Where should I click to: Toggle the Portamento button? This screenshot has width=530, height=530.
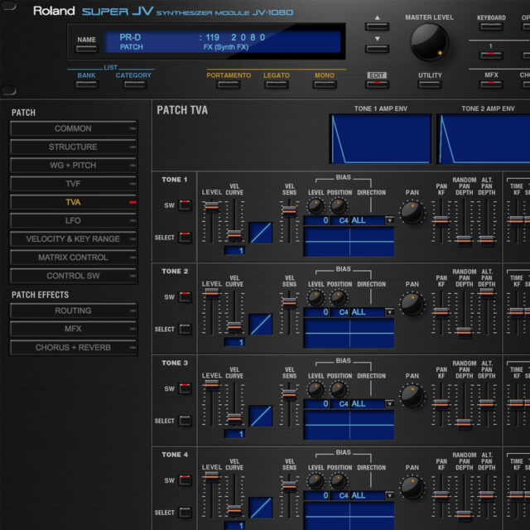click(x=229, y=84)
